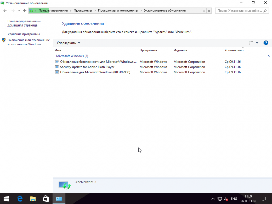
Task: Open Панель управления домашняя страница link
Action: 24,23
